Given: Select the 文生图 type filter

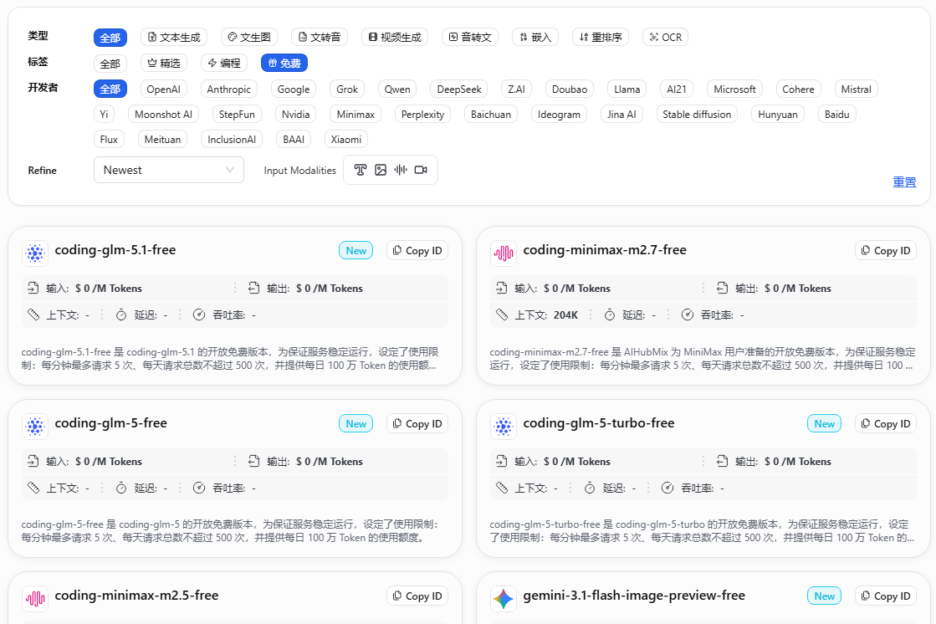Looking at the screenshot, I should [x=249, y=37].
